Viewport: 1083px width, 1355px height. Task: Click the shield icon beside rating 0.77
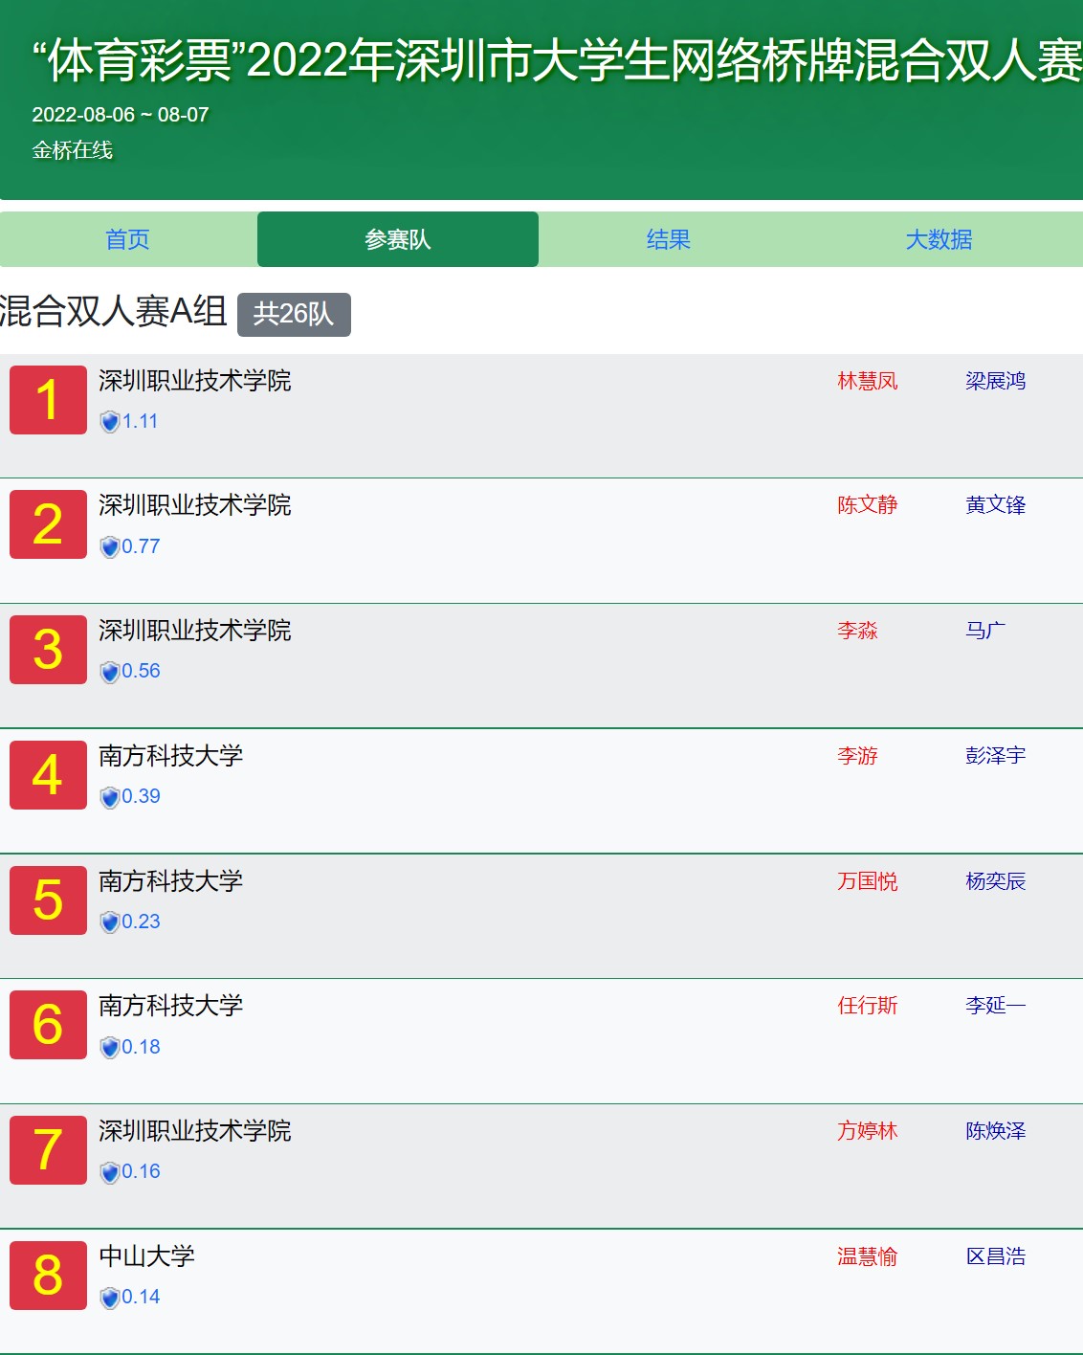pyautogui.click(x=110, y=547)
